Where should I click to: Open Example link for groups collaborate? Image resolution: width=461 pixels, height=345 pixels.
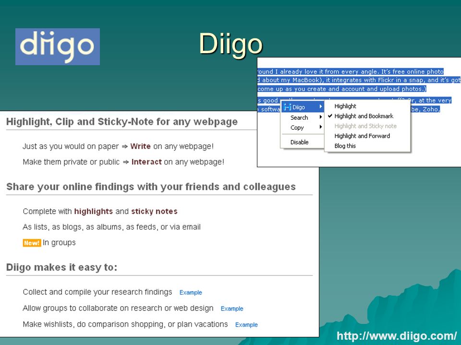tap(232, 309)
